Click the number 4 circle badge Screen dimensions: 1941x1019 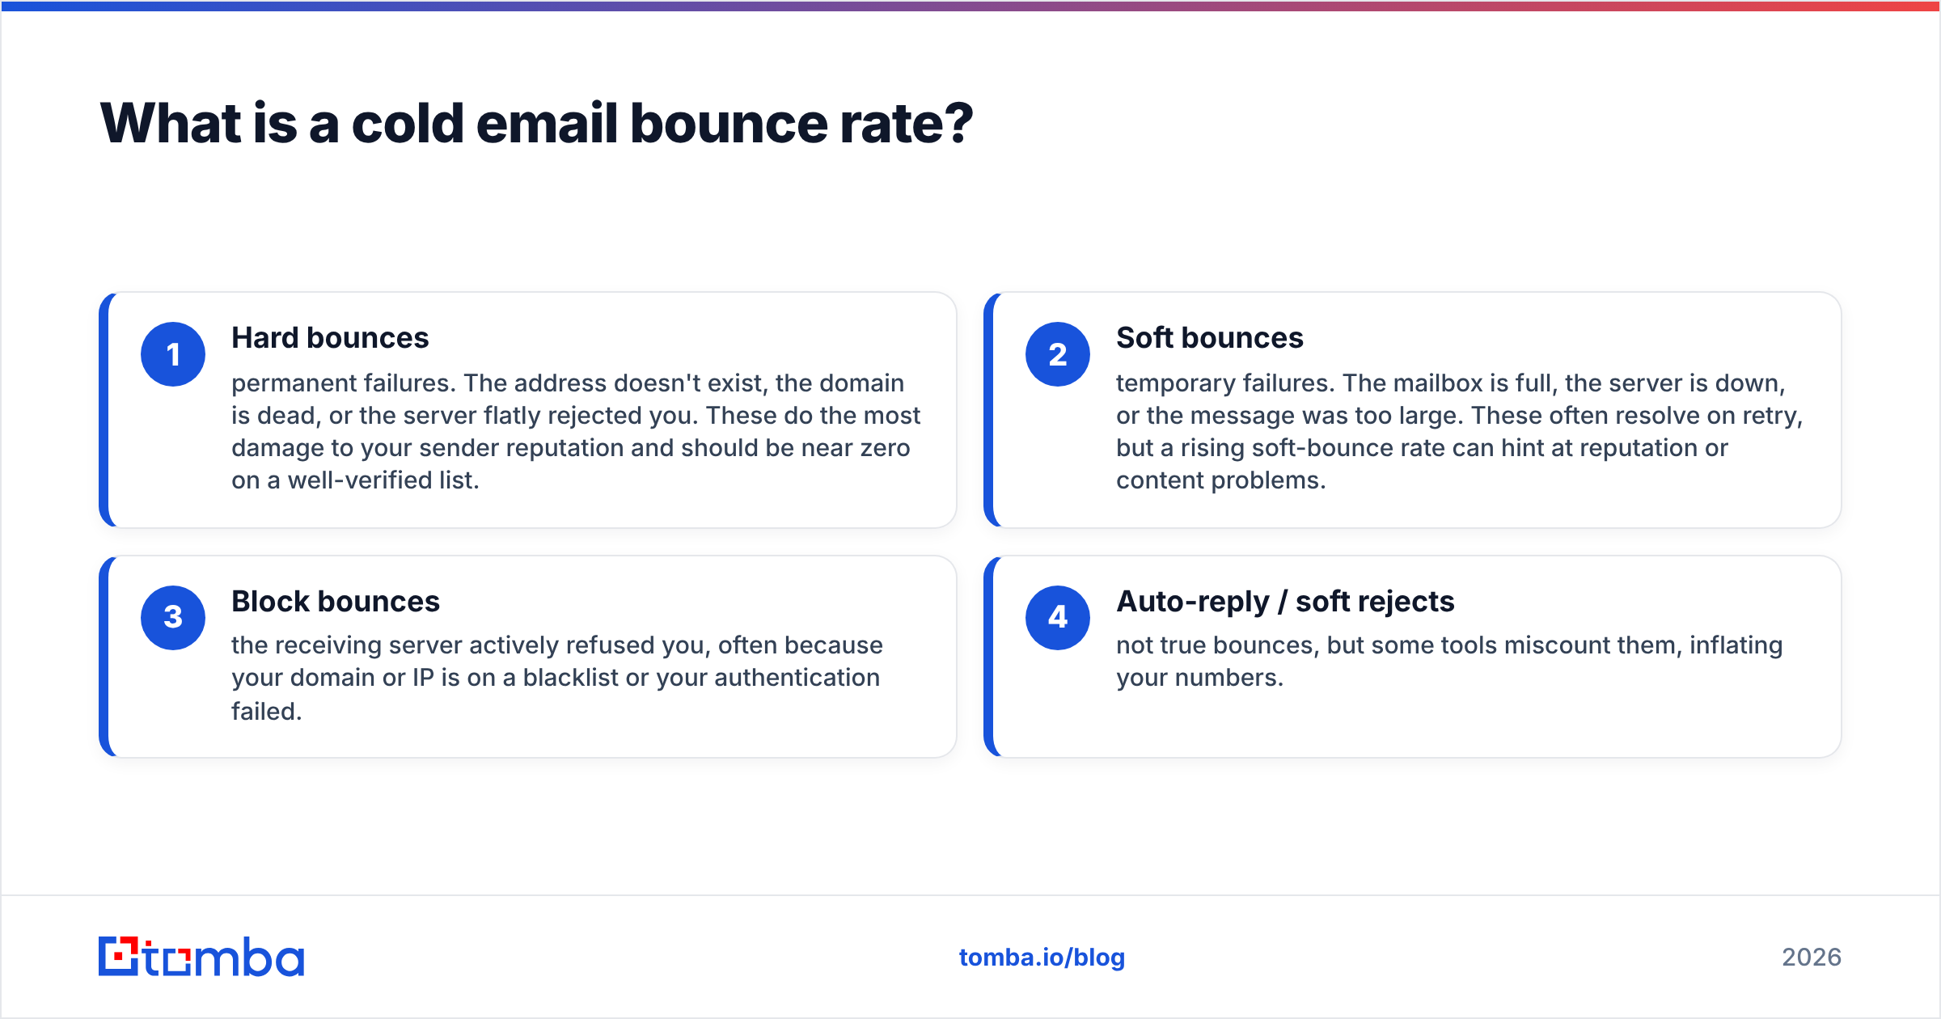(1058, 618)
